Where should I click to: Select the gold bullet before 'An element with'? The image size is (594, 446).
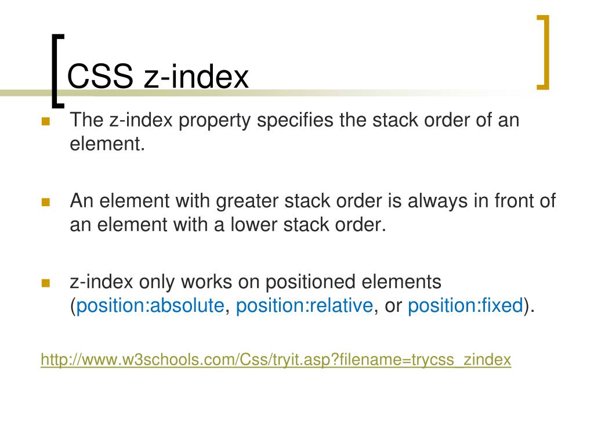[x=46, y=202]
